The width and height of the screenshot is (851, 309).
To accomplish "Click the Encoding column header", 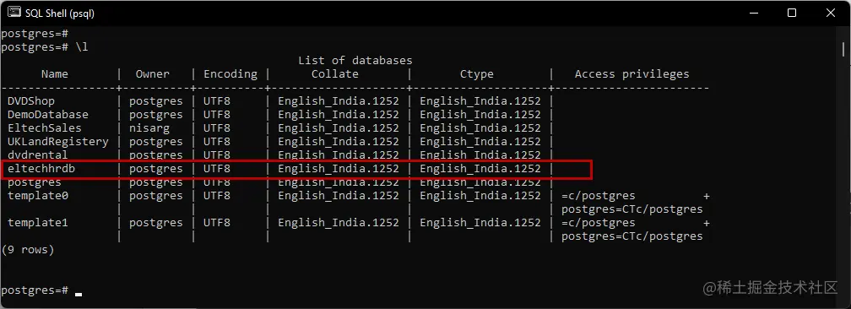I will coord(230,74).
